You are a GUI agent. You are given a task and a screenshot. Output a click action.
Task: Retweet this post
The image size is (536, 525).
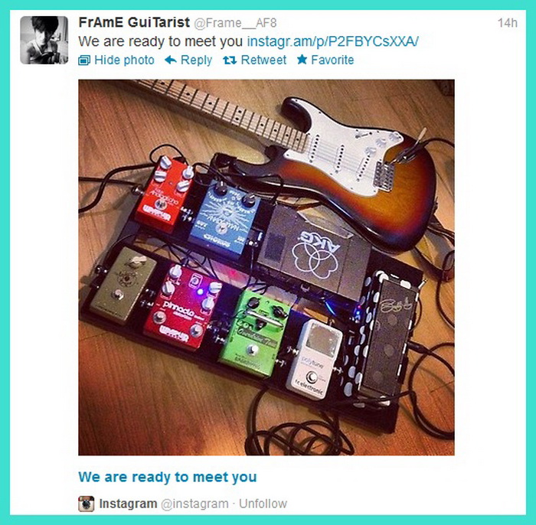263,60
